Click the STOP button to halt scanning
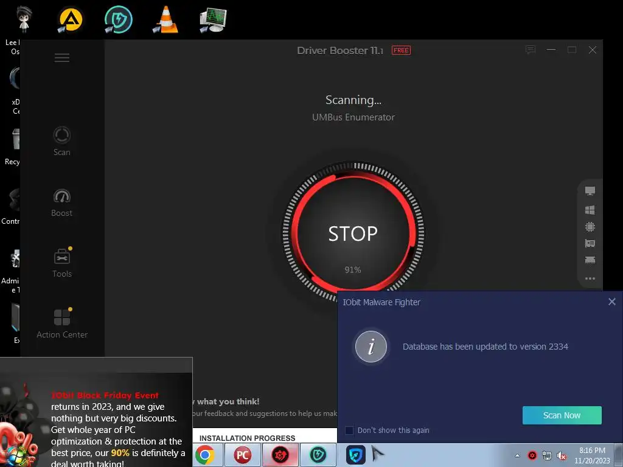The width and height of the screenshot is (623, 467). [x=353, y=233]
